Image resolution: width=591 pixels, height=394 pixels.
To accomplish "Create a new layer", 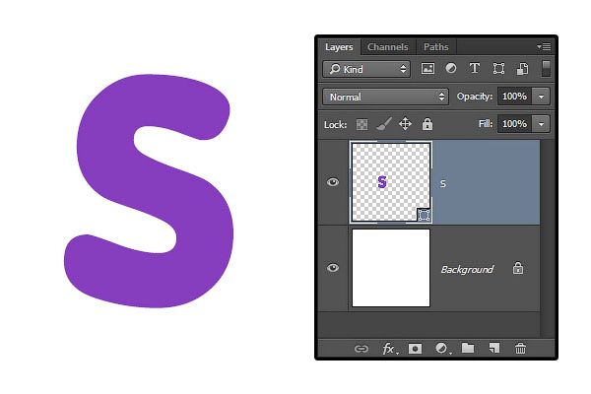I will [x=494, y=348].
